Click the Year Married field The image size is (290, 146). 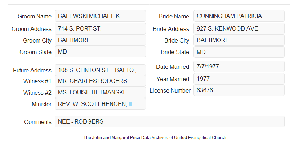239,79
